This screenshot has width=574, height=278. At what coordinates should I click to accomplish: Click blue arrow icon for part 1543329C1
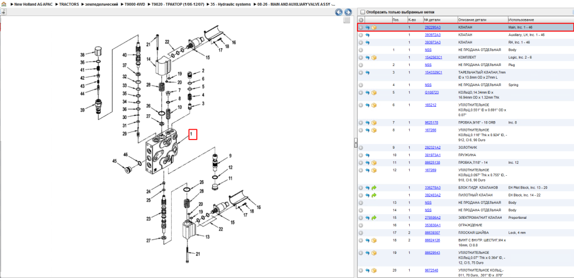click(367, 72)
